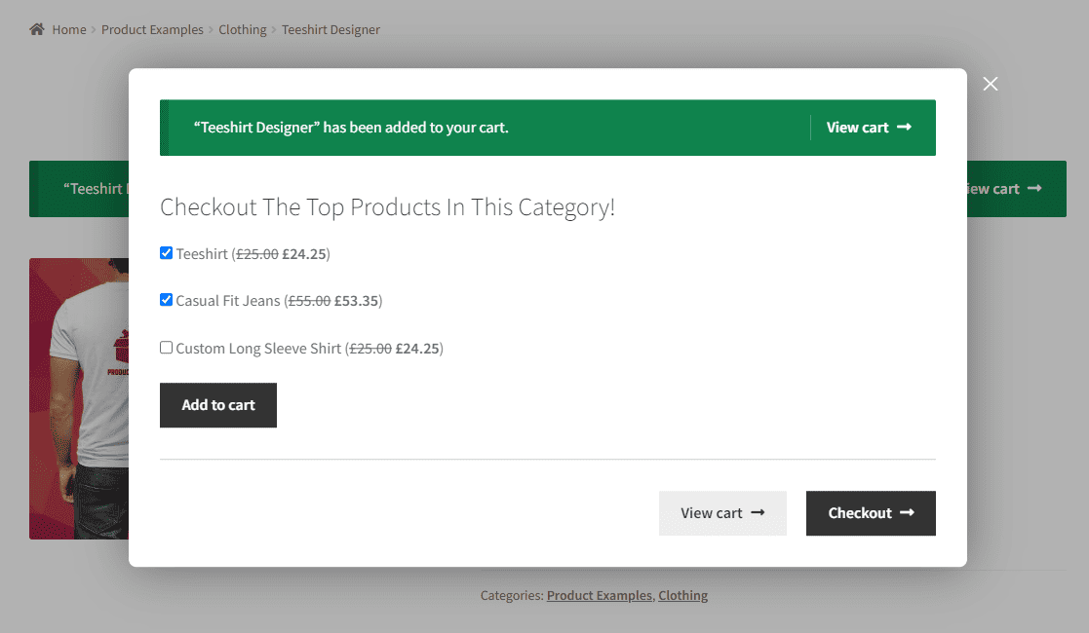Click the Checkout button

871,513
